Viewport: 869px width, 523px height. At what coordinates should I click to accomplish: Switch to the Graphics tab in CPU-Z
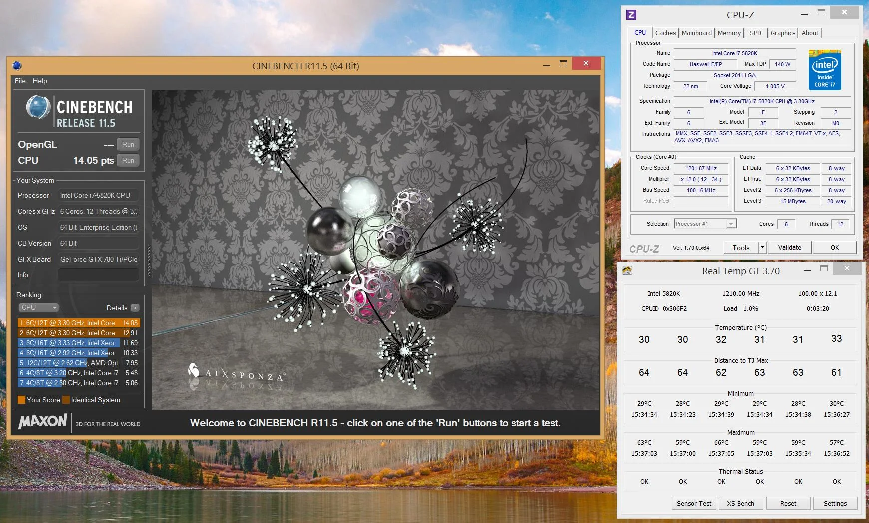click(x=783, y=33)
